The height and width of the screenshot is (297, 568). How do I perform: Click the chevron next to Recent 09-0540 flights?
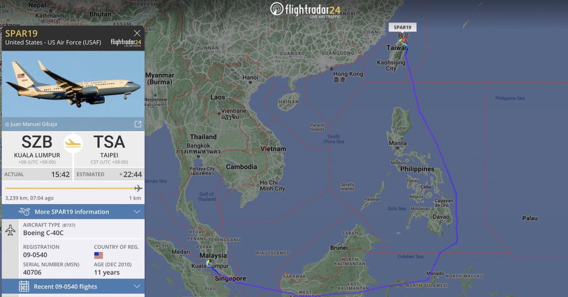click(137, 286)
